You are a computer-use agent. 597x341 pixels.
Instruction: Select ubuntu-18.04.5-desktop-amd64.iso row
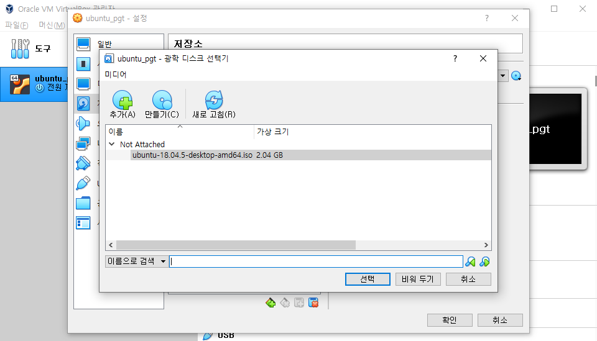[298, 155]
